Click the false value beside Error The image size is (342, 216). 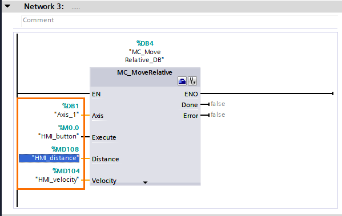click(218, 115)
